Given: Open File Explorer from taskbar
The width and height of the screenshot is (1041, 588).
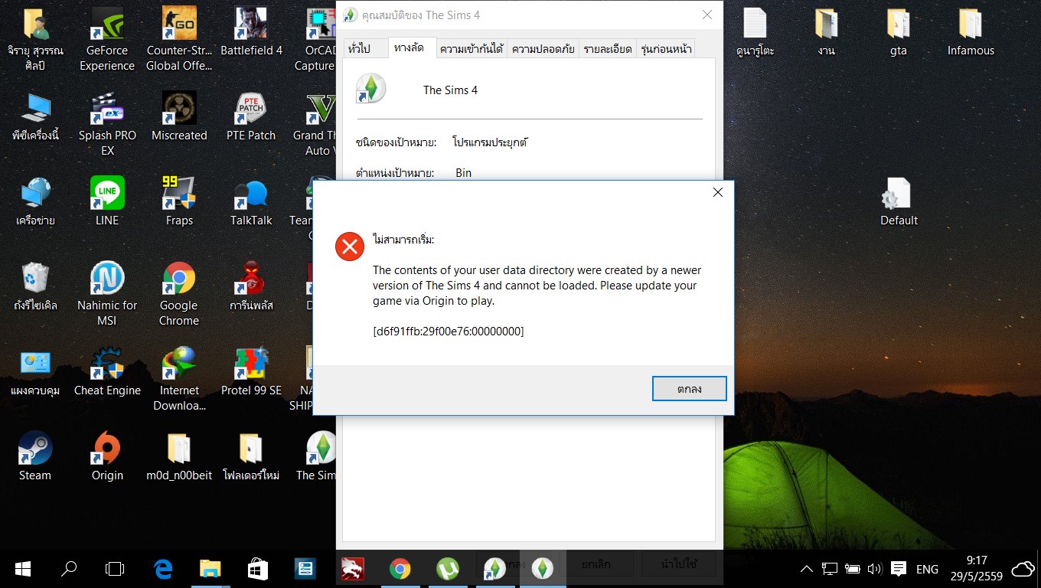Looking at the screenshot, I should 210,569.
